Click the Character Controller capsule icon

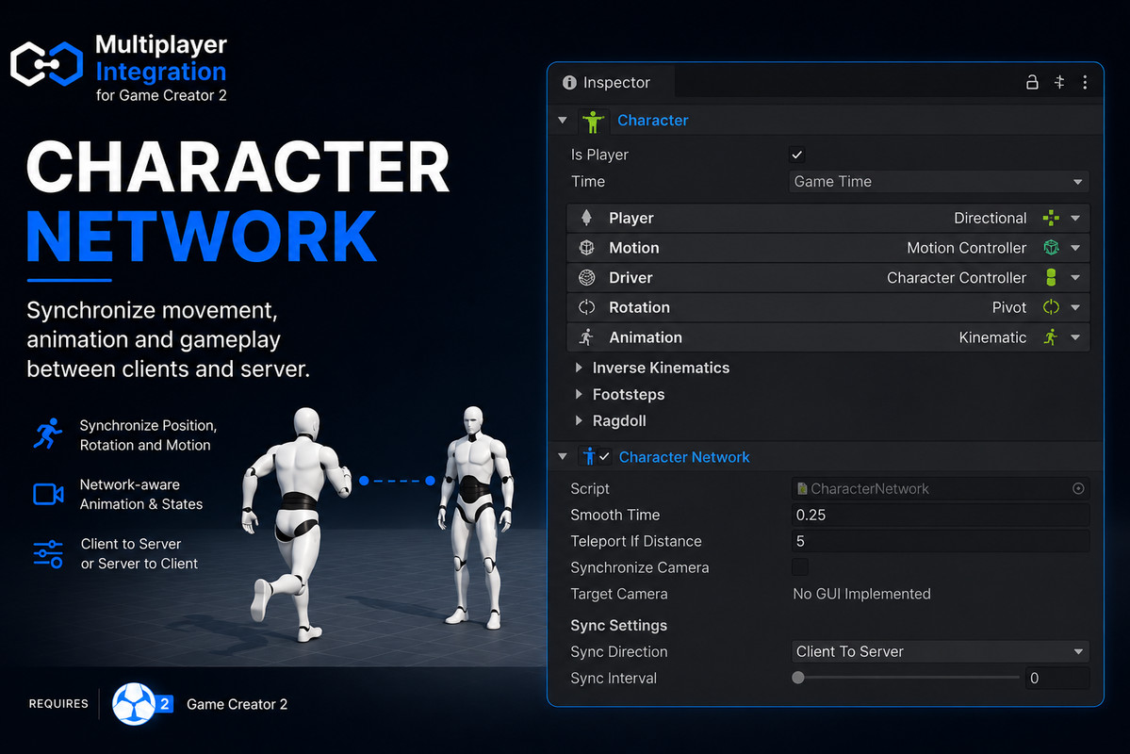coord(1051,277)
